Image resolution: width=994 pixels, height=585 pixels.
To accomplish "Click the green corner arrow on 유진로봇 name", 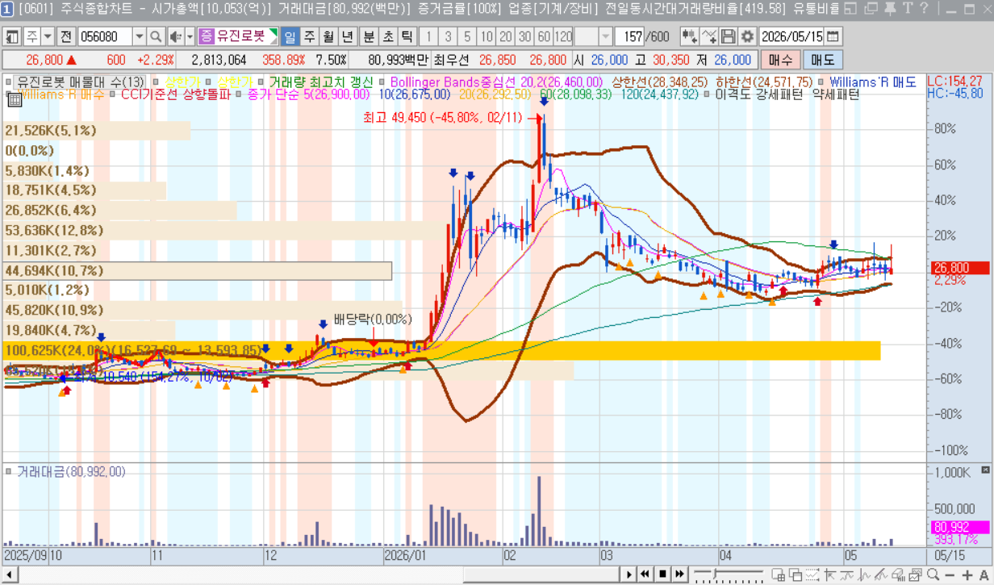I will (x=273, y=33).
